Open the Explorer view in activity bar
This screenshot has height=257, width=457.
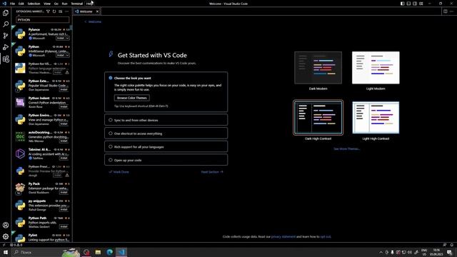[x=6, y=13]
